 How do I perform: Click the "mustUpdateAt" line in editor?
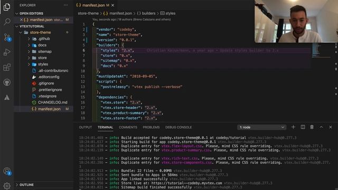coord(127,77)
